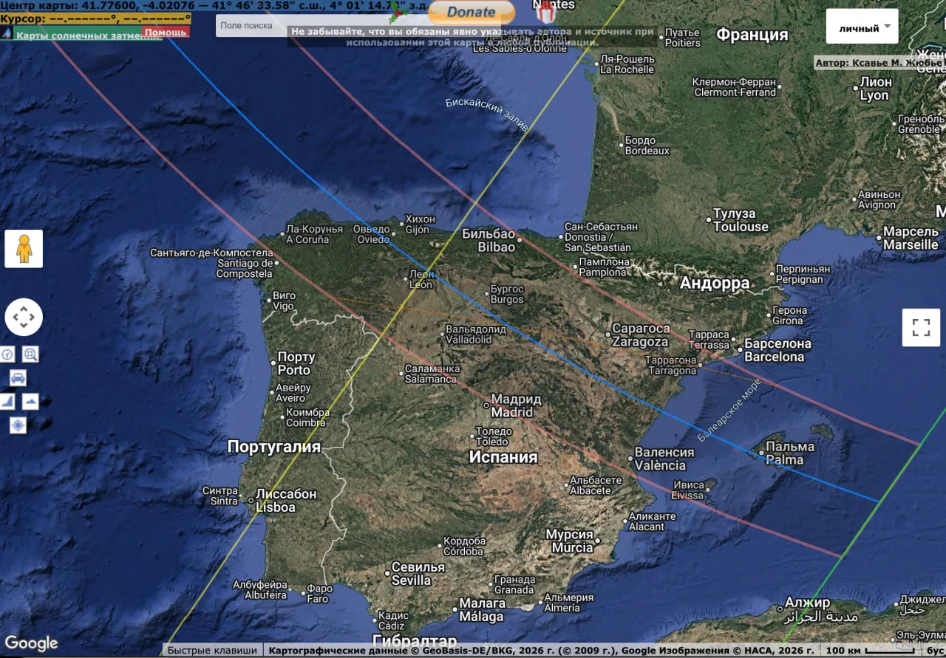
Task: Click the Eivissa (Ibiza) label
Action: 688,490
